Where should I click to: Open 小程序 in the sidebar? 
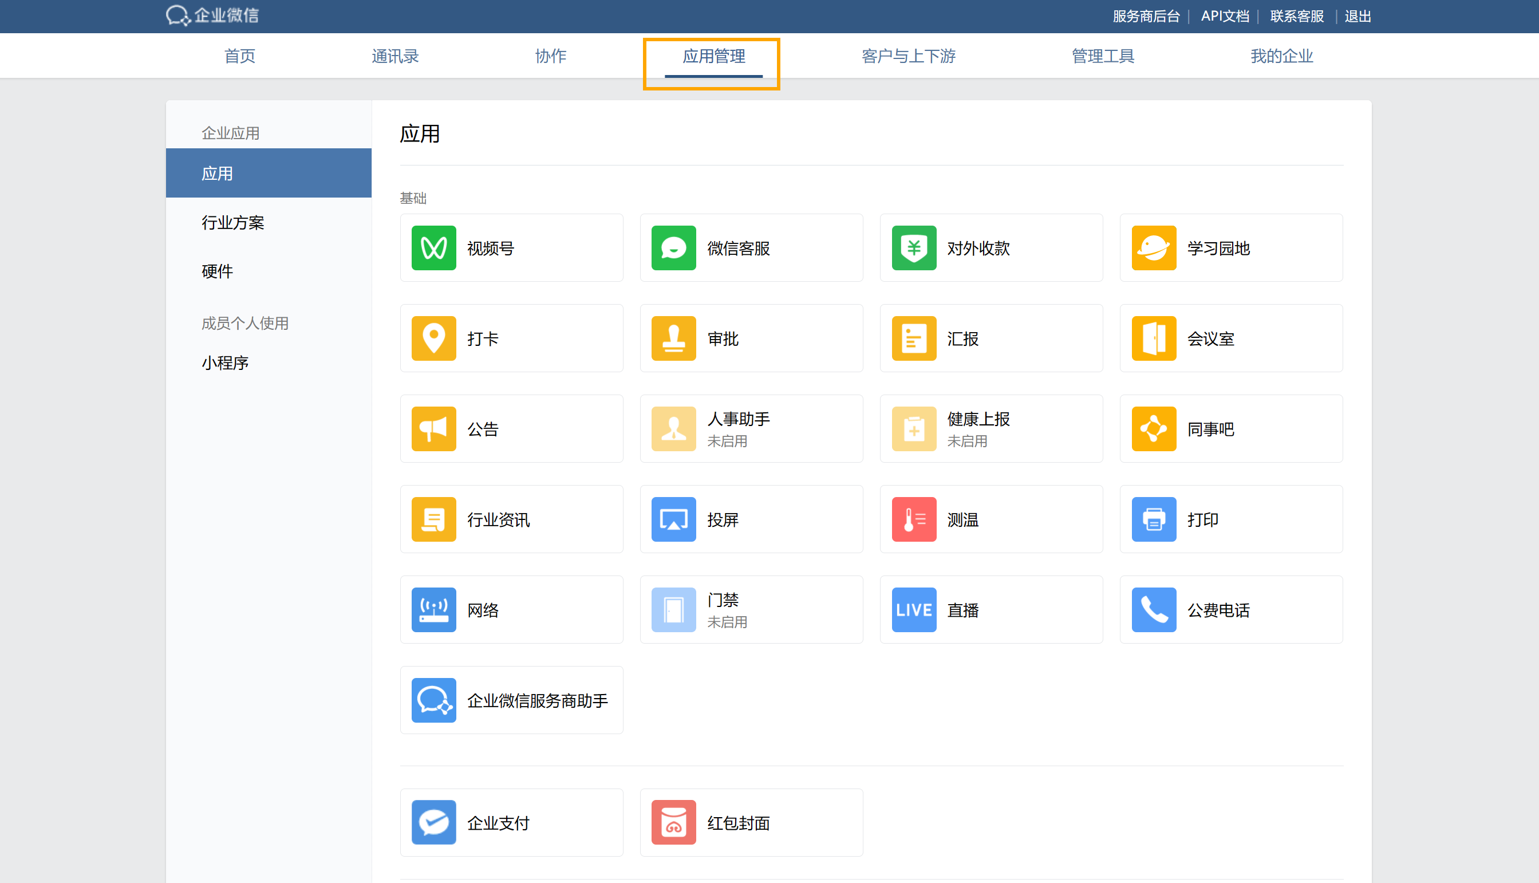coord(225,362)
